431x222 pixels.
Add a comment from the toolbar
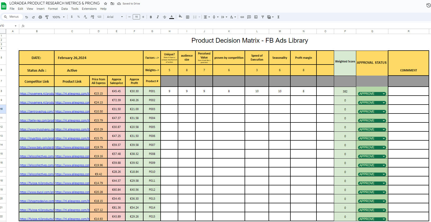click(x=249, y=17)
